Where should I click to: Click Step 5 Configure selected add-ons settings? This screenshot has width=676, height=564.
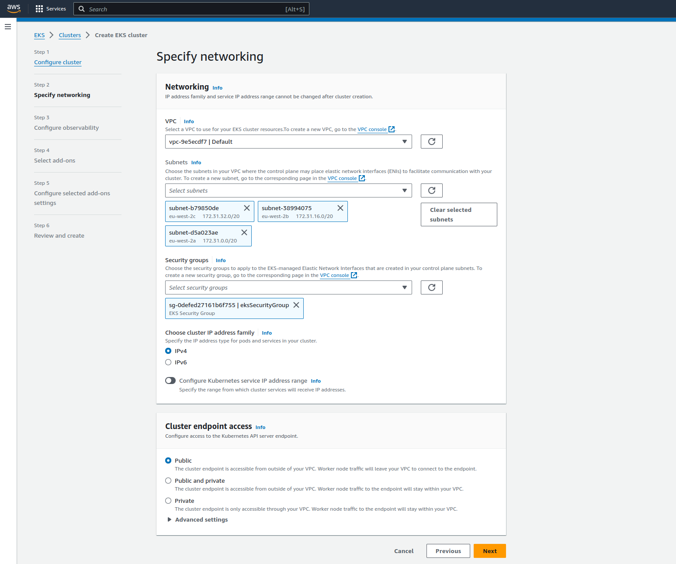click(x=72, y=198)
